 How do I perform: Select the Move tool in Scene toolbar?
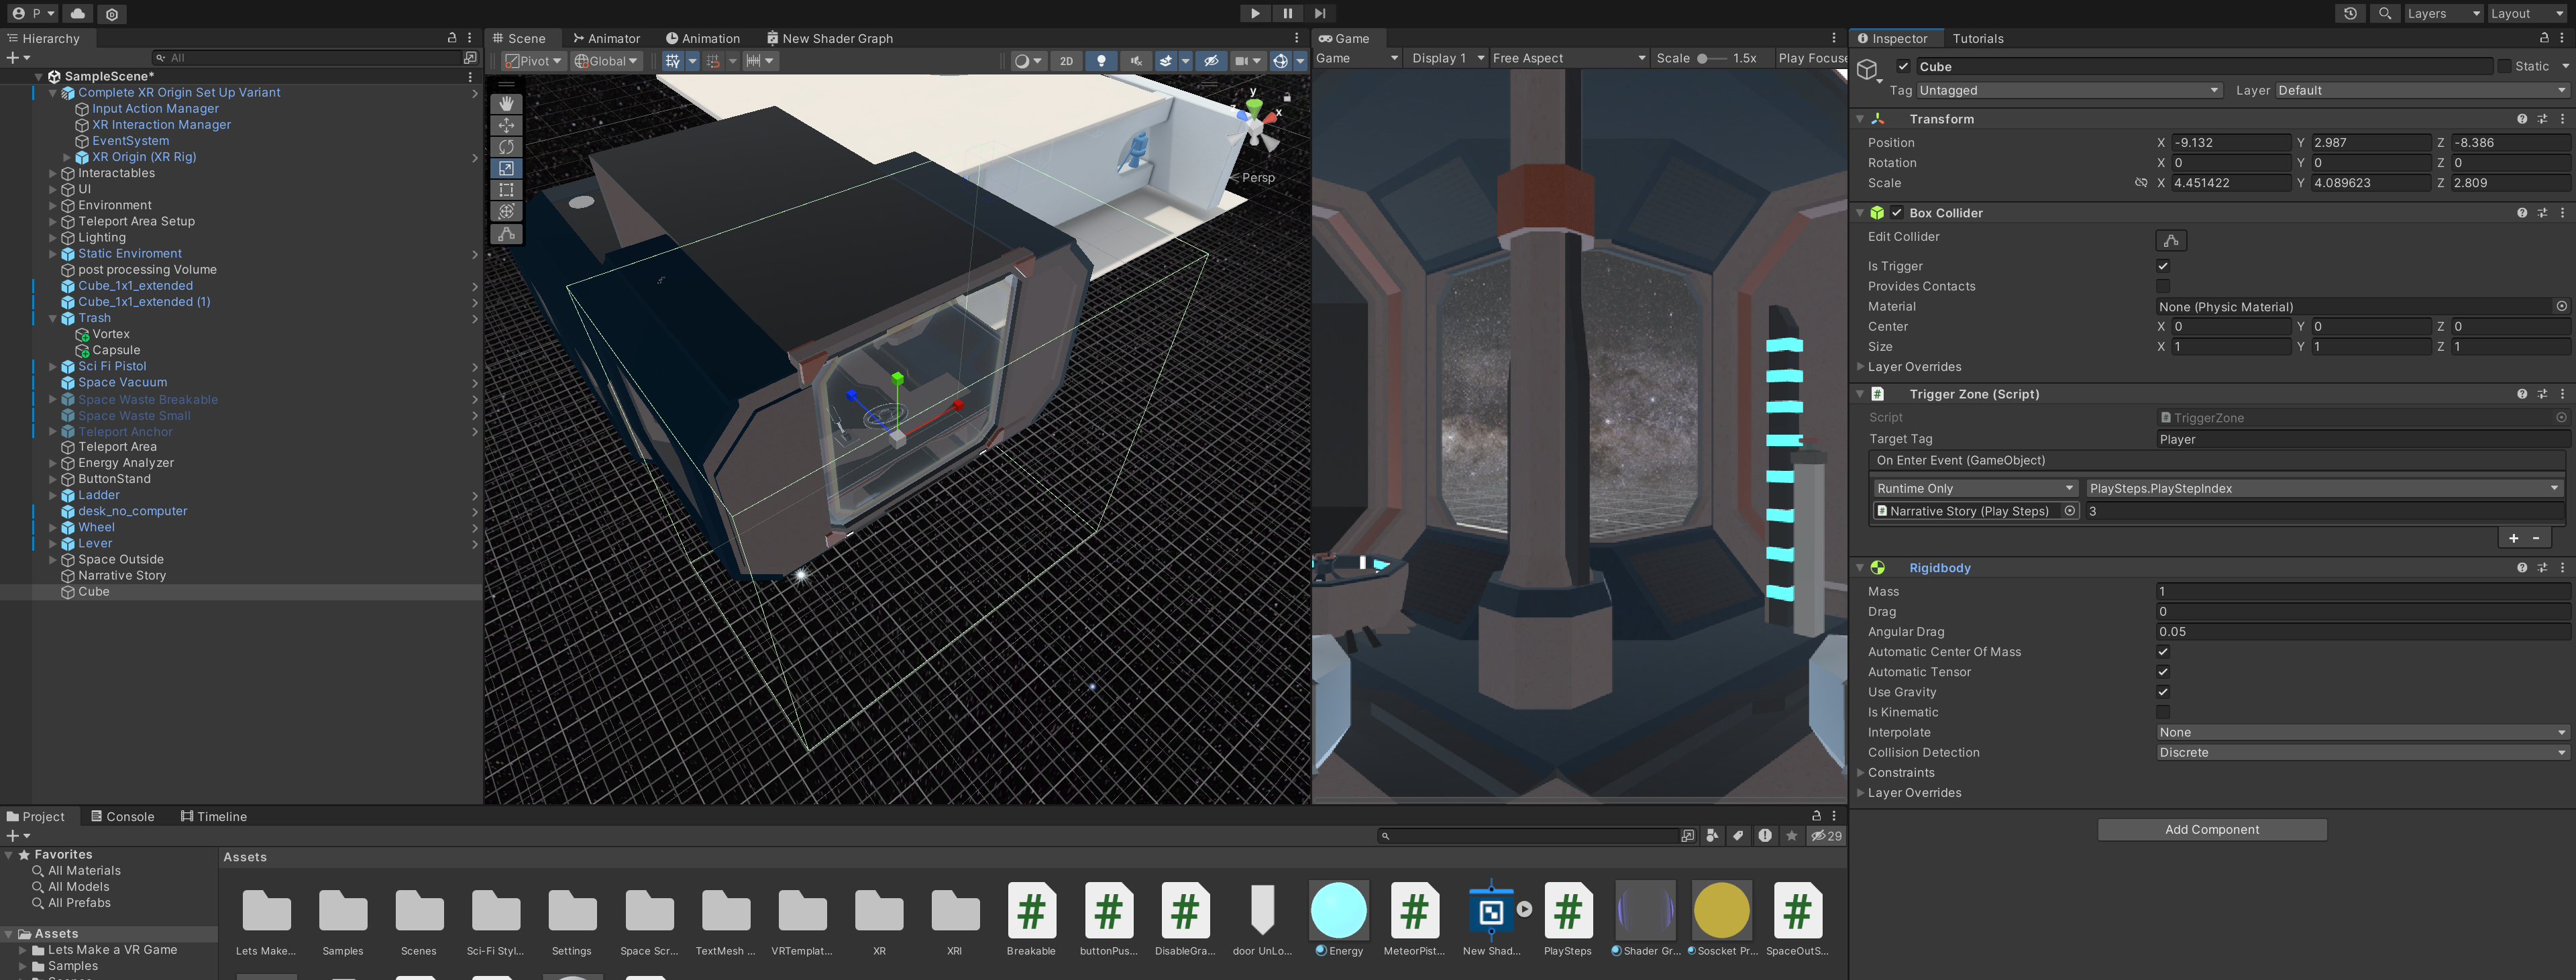[x=506, y=125]
